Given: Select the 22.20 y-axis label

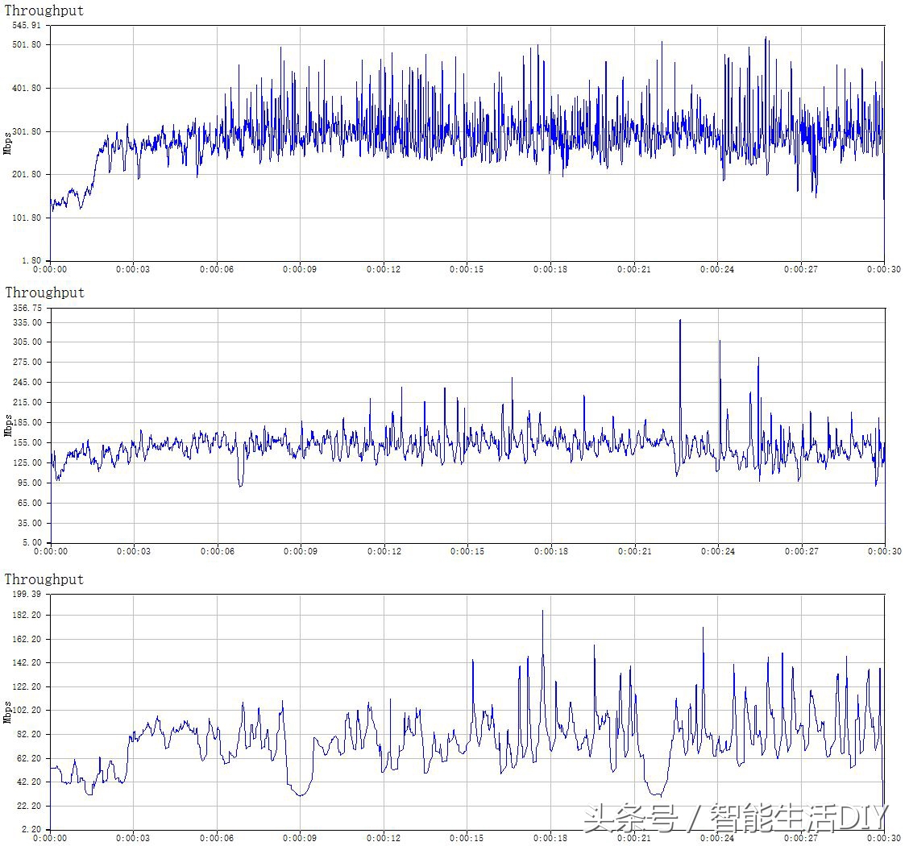Looking at the screenshot, I should click(x=30, y=806).
